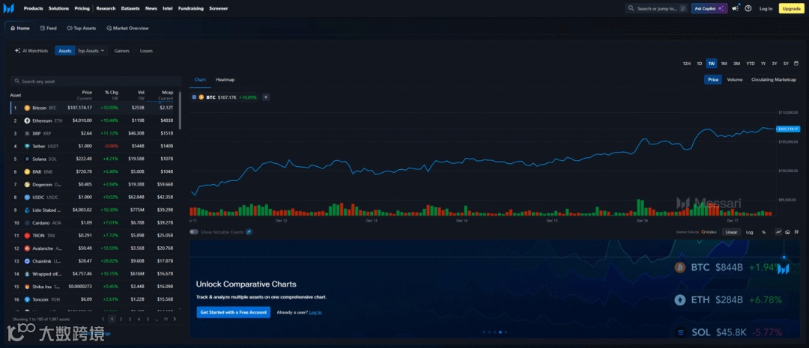This screenshot has height=348, width=809.
Task: Show the Losers list
Action: [x=146, y=51]
